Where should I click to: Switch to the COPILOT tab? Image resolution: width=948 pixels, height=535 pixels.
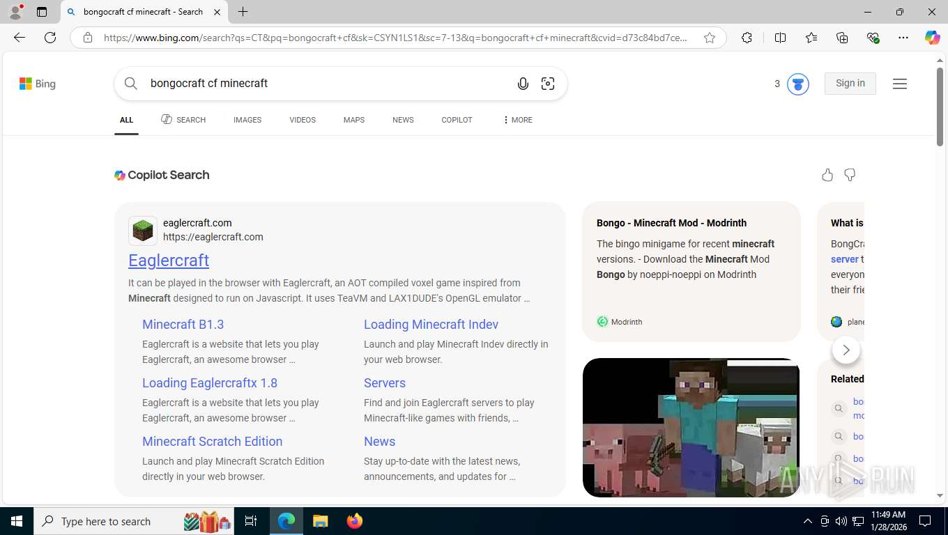tap(457, 120)
